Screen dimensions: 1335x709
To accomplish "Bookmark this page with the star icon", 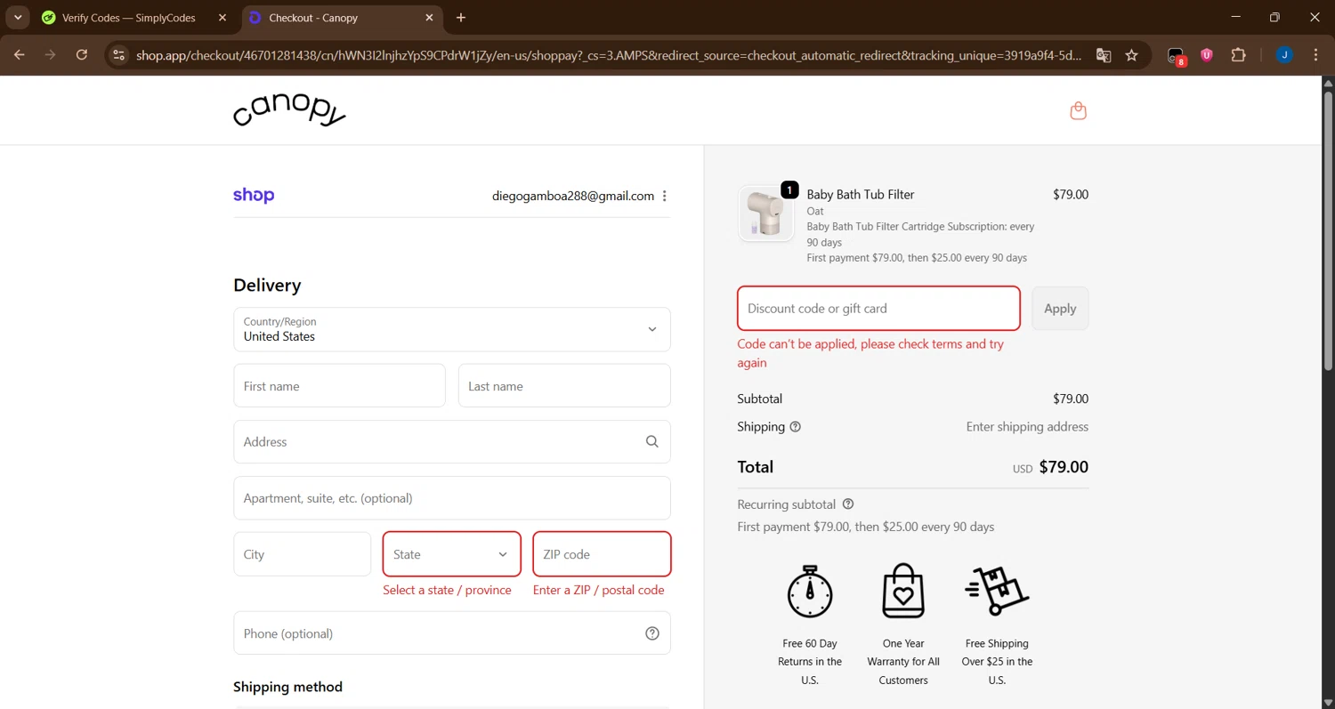I will [x=1131, y=55].
